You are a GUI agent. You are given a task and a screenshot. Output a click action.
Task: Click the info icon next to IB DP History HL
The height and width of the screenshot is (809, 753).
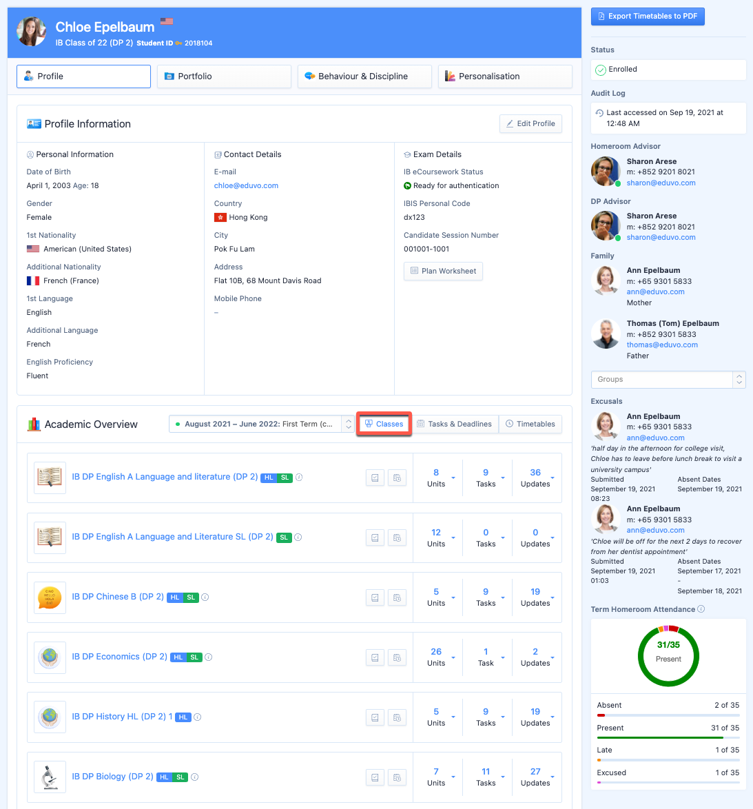point(198,717)
